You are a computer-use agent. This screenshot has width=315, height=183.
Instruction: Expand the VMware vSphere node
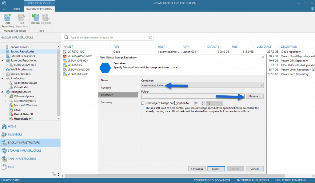click(6, 96)
